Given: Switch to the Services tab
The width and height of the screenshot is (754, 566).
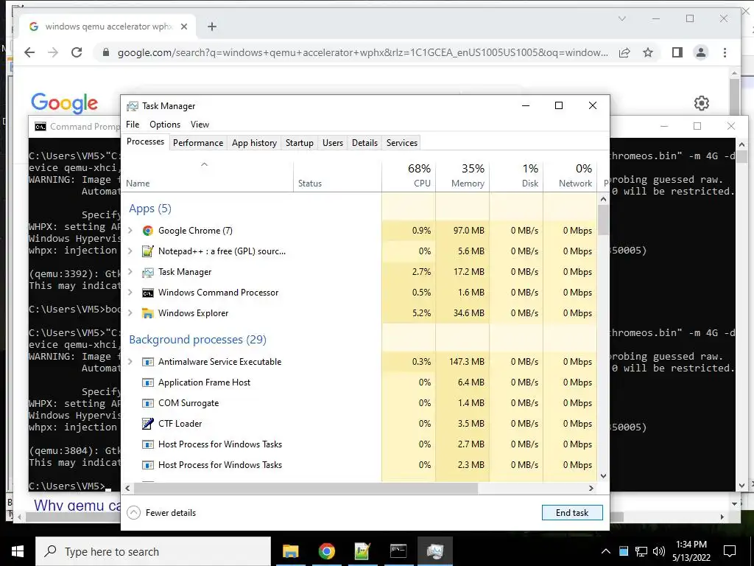Looking at the screenshot, I should pos(402,143).
